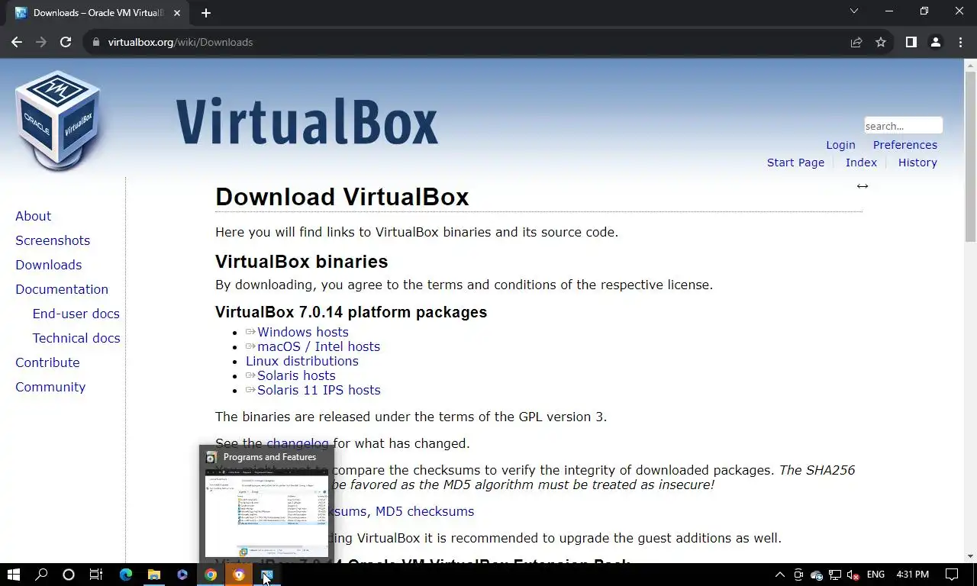
Task: Open the MD5 checksums link
Action: 424,511
